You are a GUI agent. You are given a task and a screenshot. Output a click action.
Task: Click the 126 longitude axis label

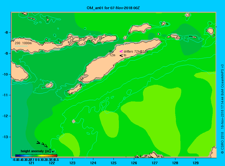tap(134, 163)
